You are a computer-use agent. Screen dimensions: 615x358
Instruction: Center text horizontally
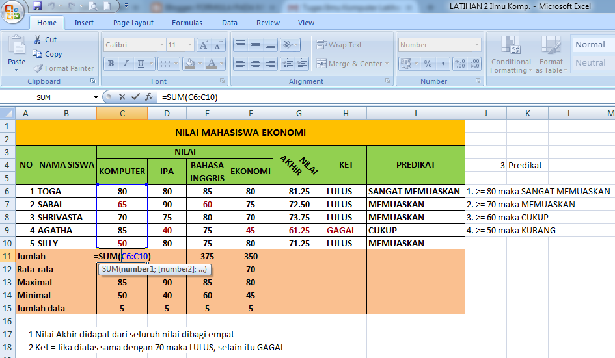tap(256, 64)
